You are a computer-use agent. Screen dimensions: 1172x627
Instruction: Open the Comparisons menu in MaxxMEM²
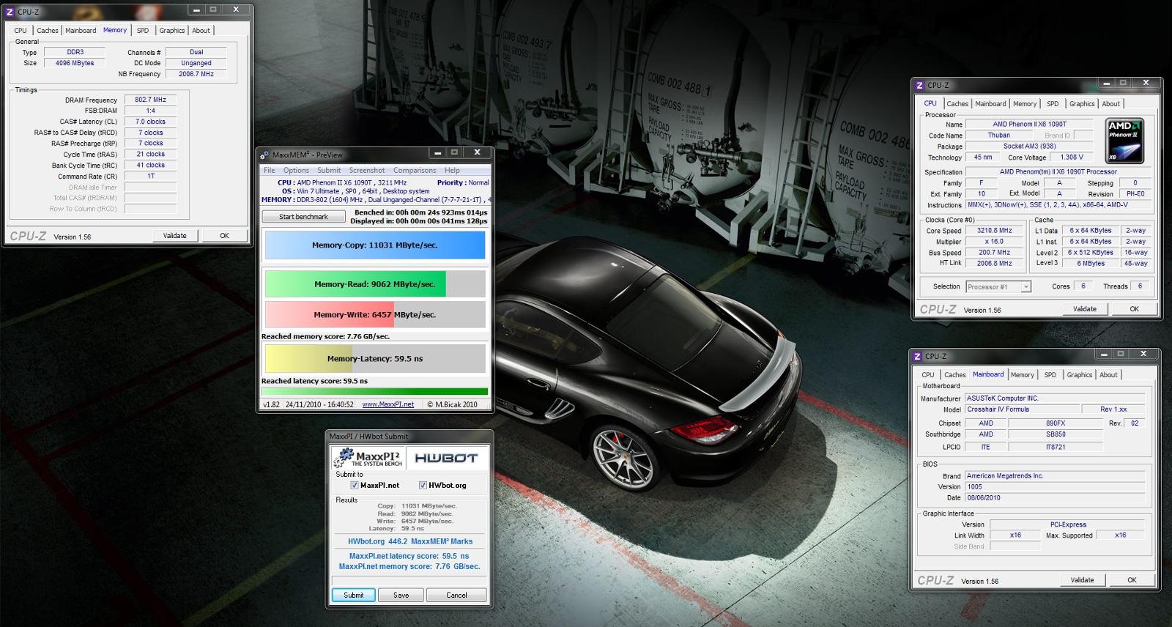pyautogui.click(x=415, y=170)
